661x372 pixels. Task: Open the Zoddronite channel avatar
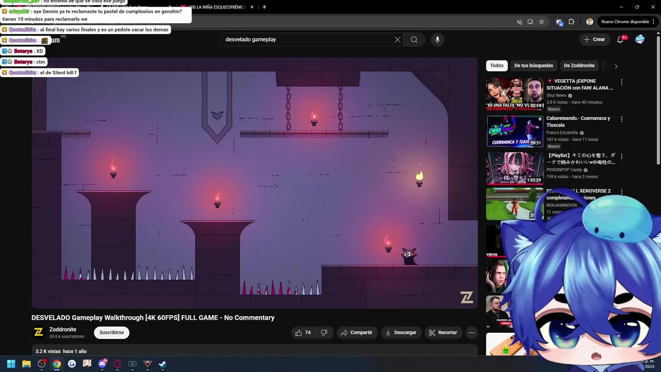click(39, 332)
